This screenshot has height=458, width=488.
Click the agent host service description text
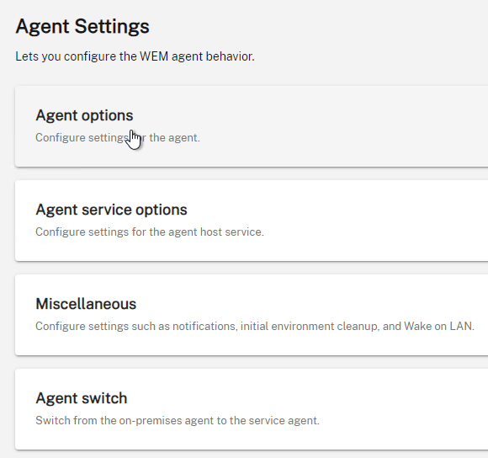coord(150,232)
